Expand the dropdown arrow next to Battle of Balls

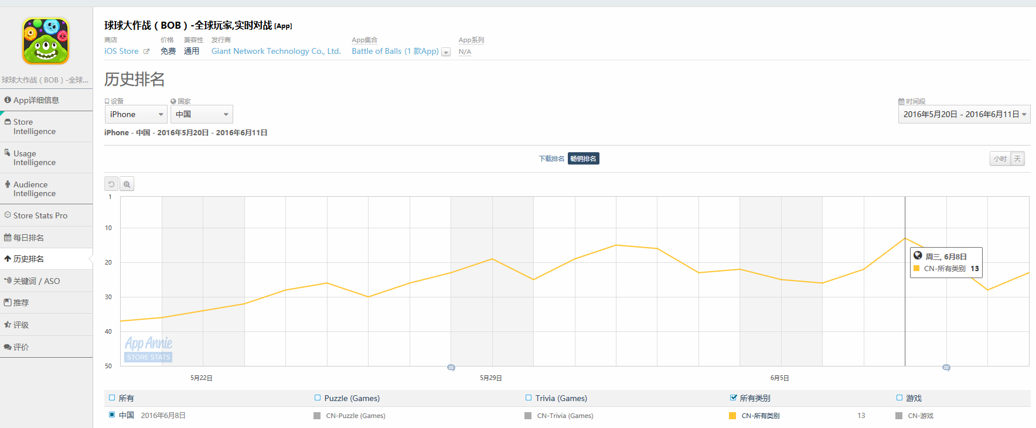point(446,52)
